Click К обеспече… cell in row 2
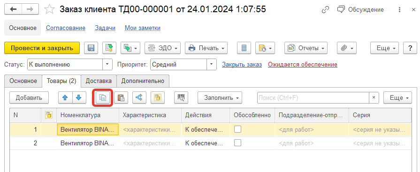The image size is (420, 172). point(206,143)
